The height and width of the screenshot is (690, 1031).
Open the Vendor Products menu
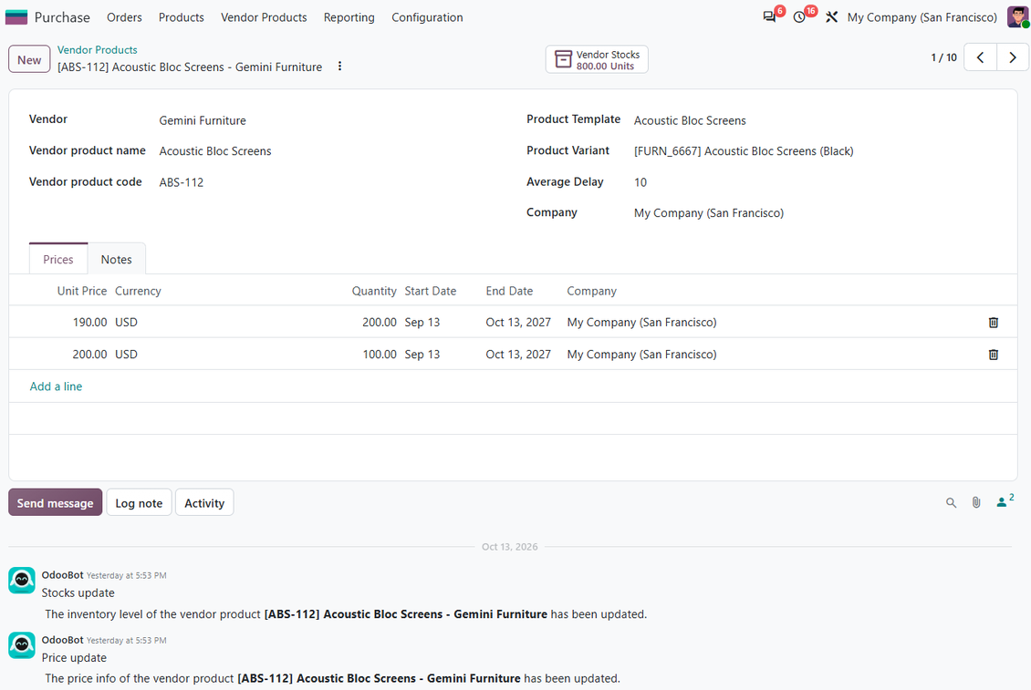(x=264, y=17)
